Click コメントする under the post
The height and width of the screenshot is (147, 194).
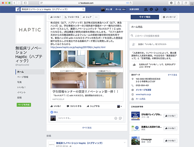click(x=74, y=106)
